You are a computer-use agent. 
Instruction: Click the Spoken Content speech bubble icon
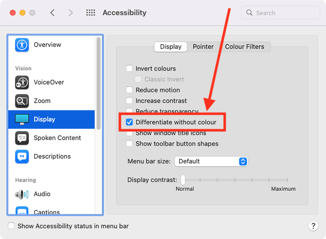[22, 138]
